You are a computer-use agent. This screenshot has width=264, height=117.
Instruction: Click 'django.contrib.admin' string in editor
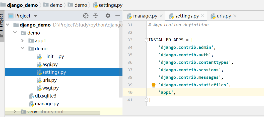pyautogui.click(x=186, y=47)
